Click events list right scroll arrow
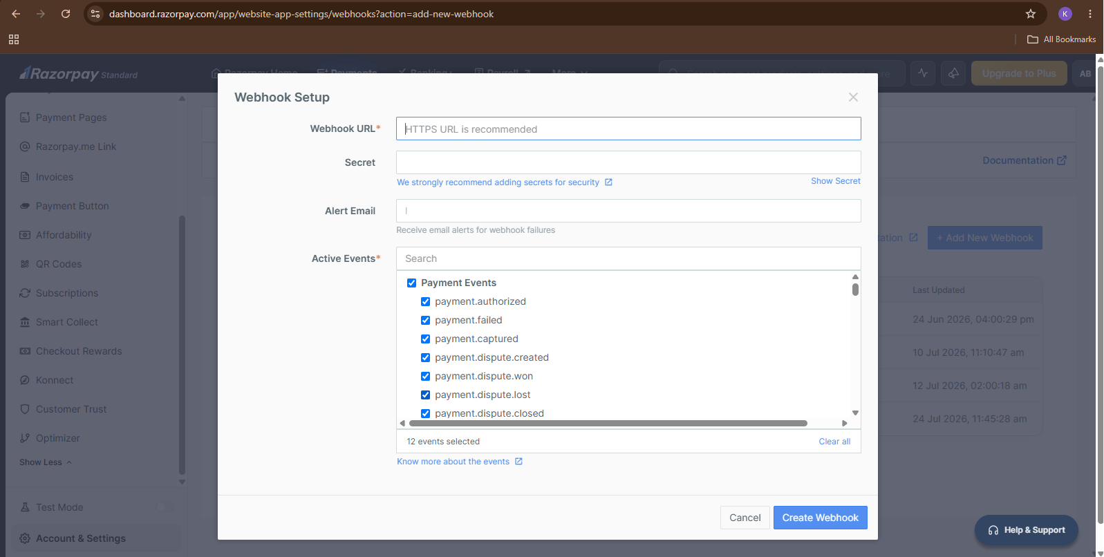Viewport: 1104px width, 557px height. [844, 423]
